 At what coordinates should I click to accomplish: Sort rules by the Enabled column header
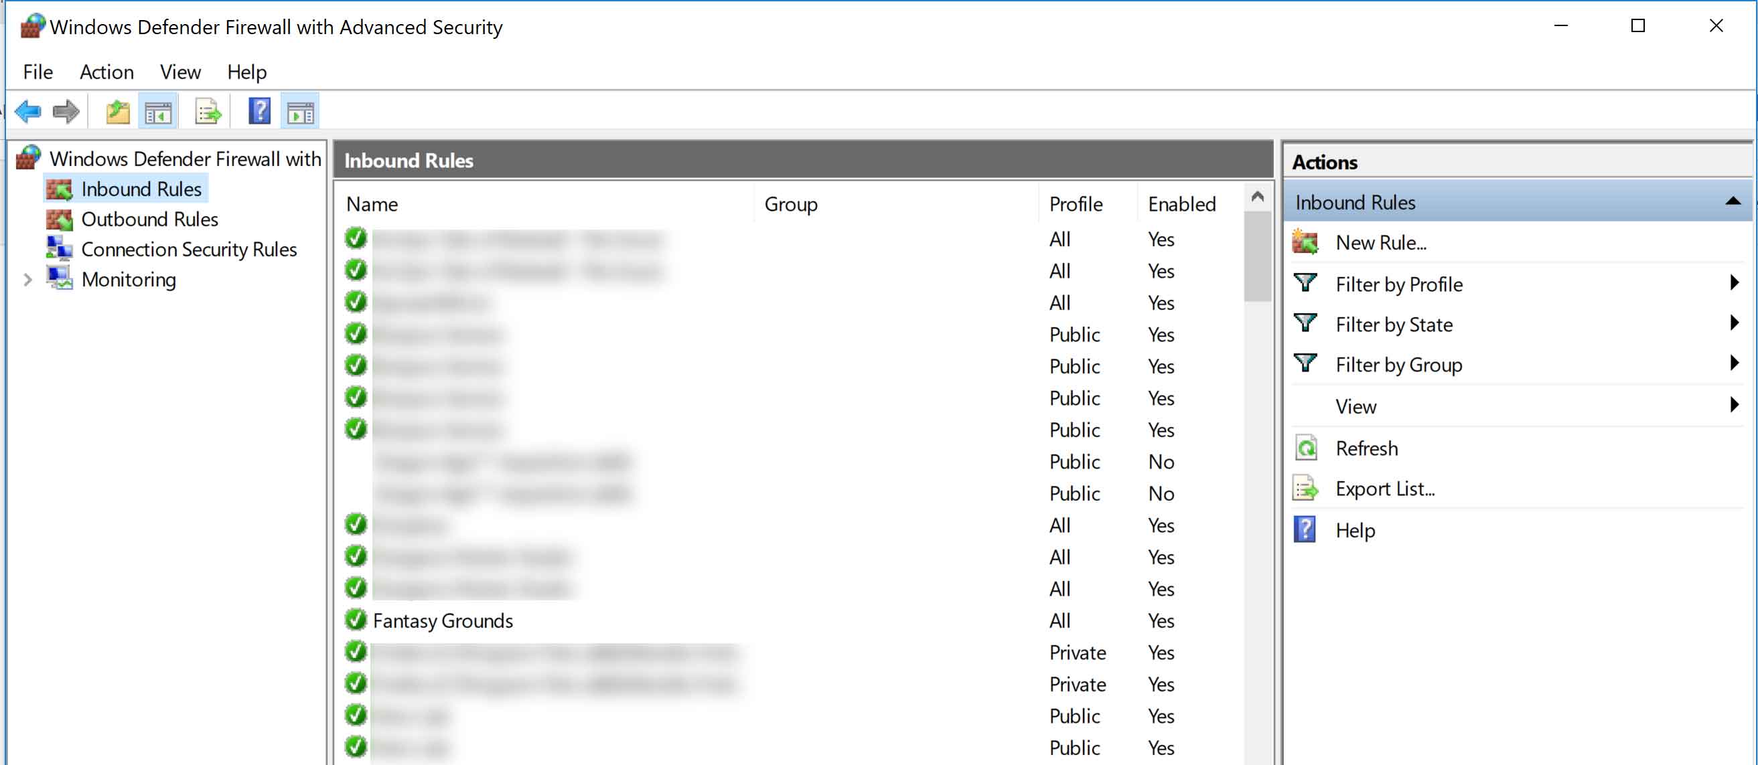coord(1181,204)
